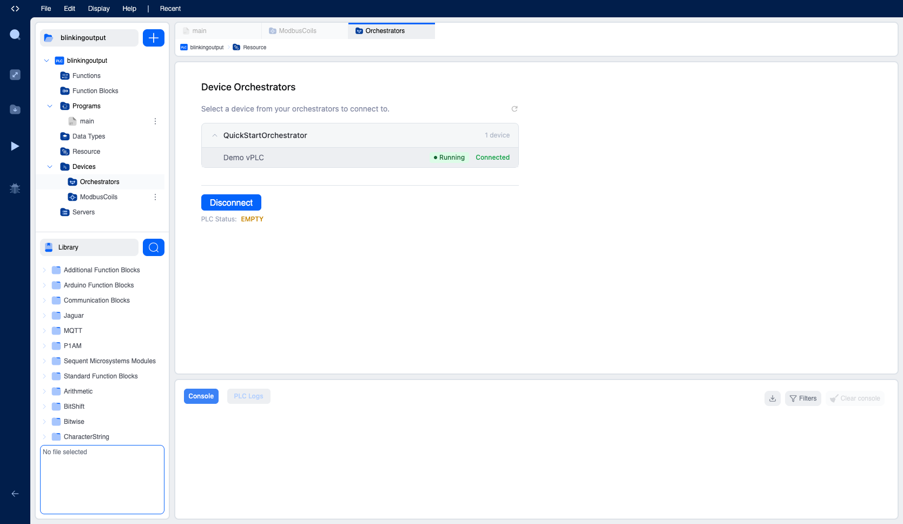Click the play run sidebar icon
Screen dimensions: 903x524
pyautogui.click(x=15, y=146)
